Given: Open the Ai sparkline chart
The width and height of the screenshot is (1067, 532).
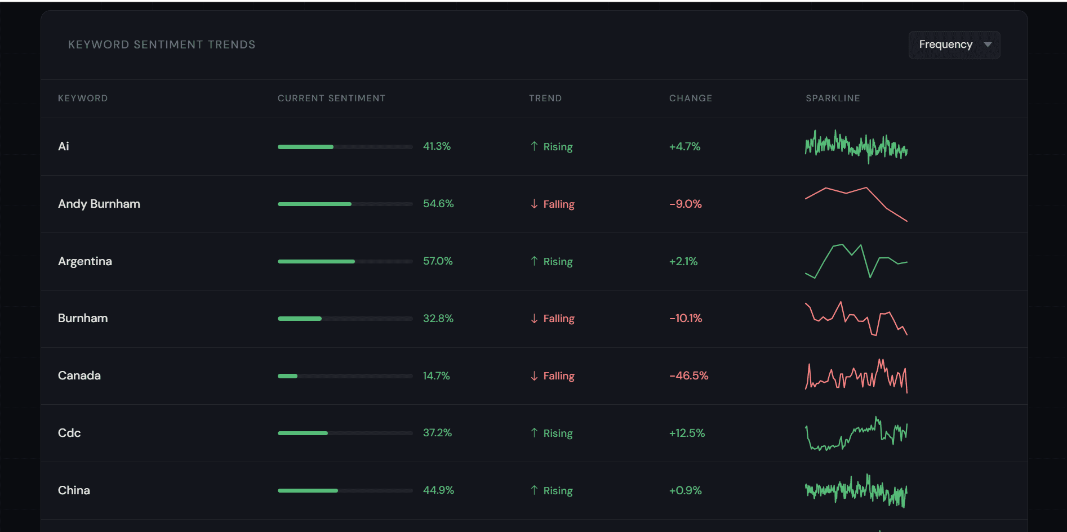Looking at the screenshot, I should [x=856, y=147].
